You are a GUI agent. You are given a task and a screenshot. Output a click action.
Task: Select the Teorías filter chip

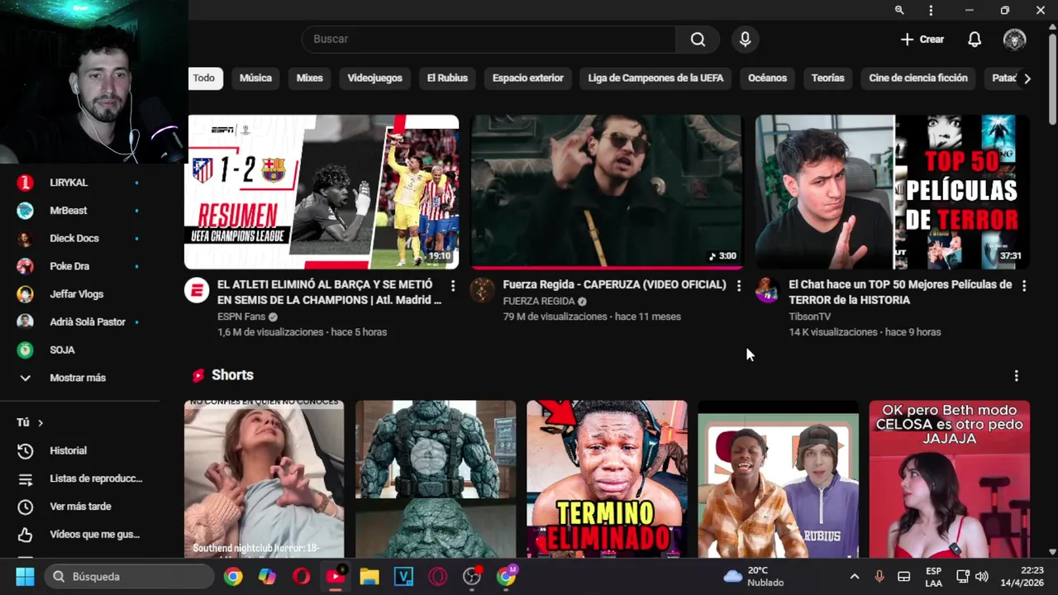827,78
